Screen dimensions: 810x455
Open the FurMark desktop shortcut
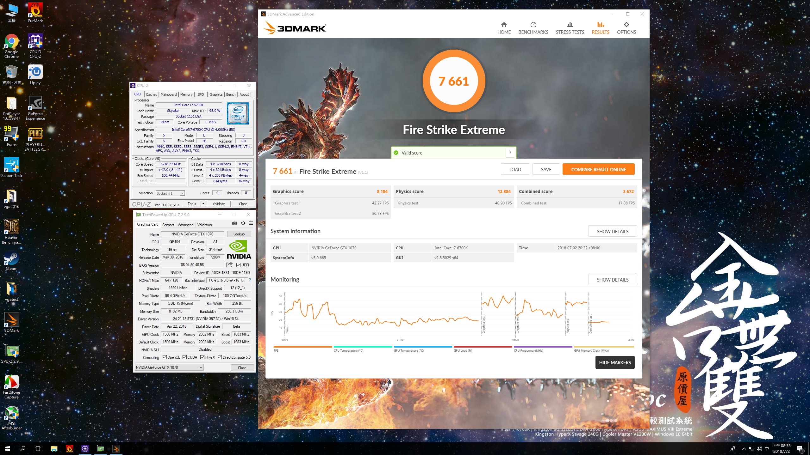pos(35,13)
